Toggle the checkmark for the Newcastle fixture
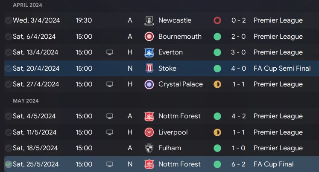The height and width of the screenshot is (172, 319). pos(8,20)
